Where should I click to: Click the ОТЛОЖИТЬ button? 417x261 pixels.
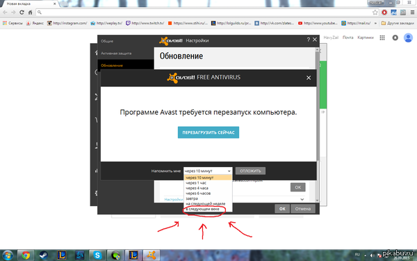[250, 171]
